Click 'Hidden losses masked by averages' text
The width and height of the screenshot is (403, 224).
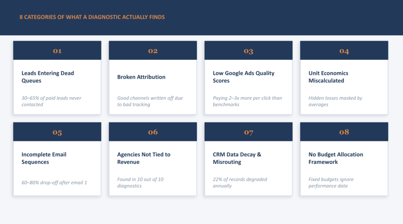click(x=335, y=101)
